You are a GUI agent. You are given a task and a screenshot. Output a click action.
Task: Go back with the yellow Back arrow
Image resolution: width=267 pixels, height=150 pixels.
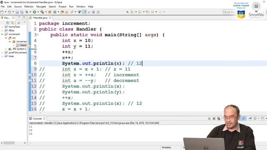coord(152,12)
